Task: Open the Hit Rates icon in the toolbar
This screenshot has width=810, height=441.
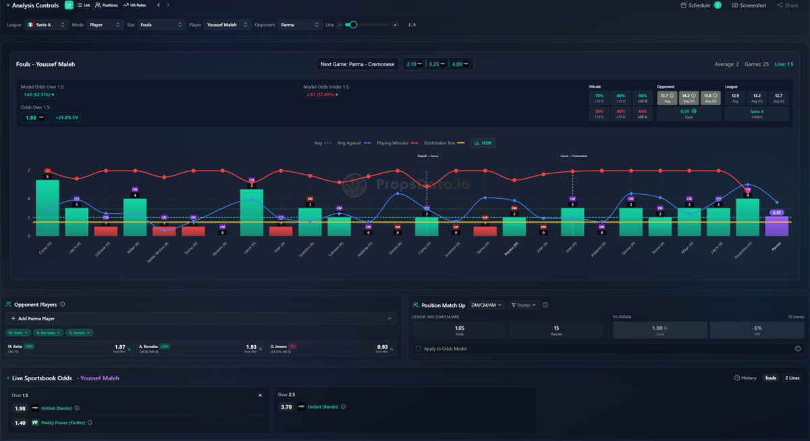Action: tap(132, 5)
